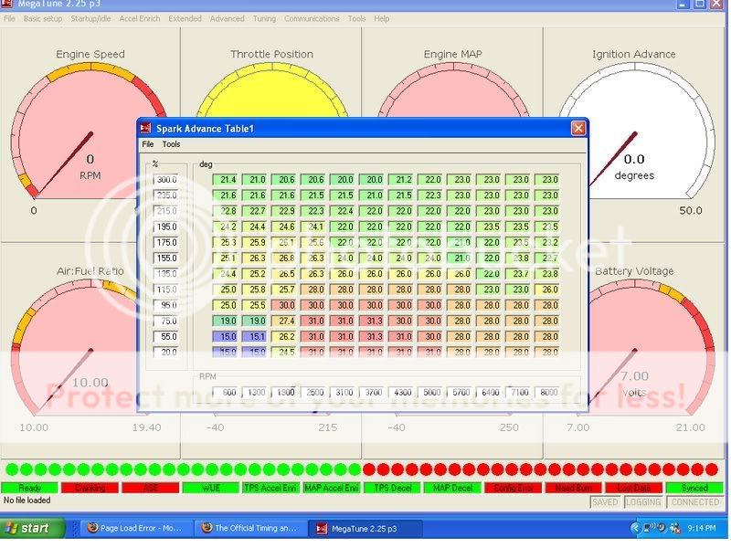Click the Firefox icon on the taskbar
The image size is (731, 548).
pyautogui.click(x=91, y=528)
